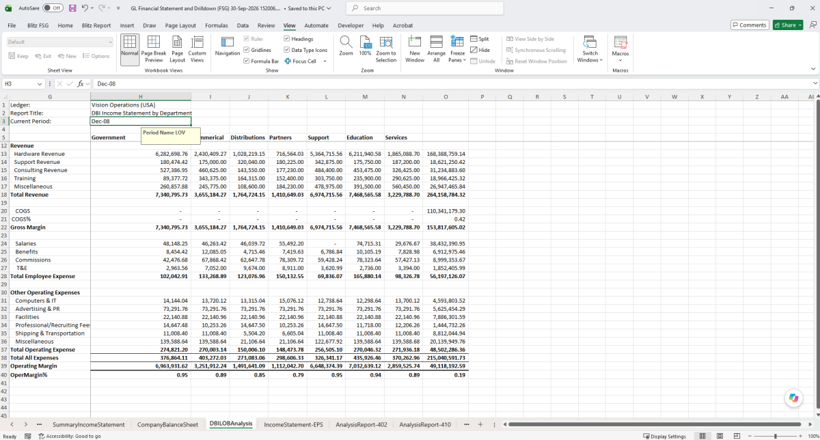Click the formula bar showing Dec-08
The width and height of the screenshot is (820, 440).
click(x=451, y=83)
